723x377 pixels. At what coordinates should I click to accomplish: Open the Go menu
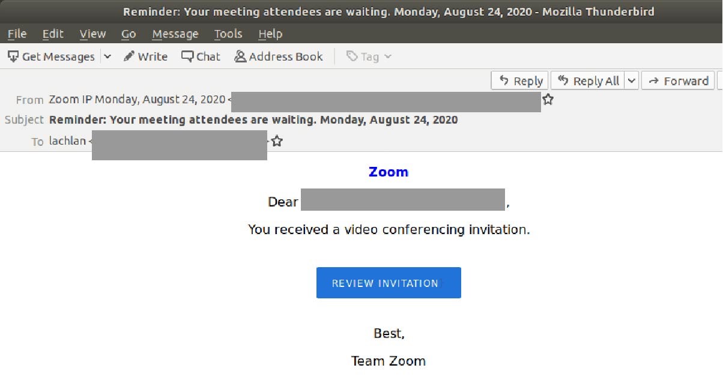pyautogui.click(x=128, y=34)
